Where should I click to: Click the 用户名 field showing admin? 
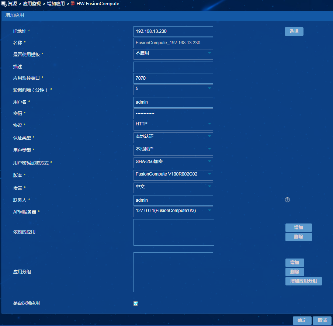click(173, 102)
